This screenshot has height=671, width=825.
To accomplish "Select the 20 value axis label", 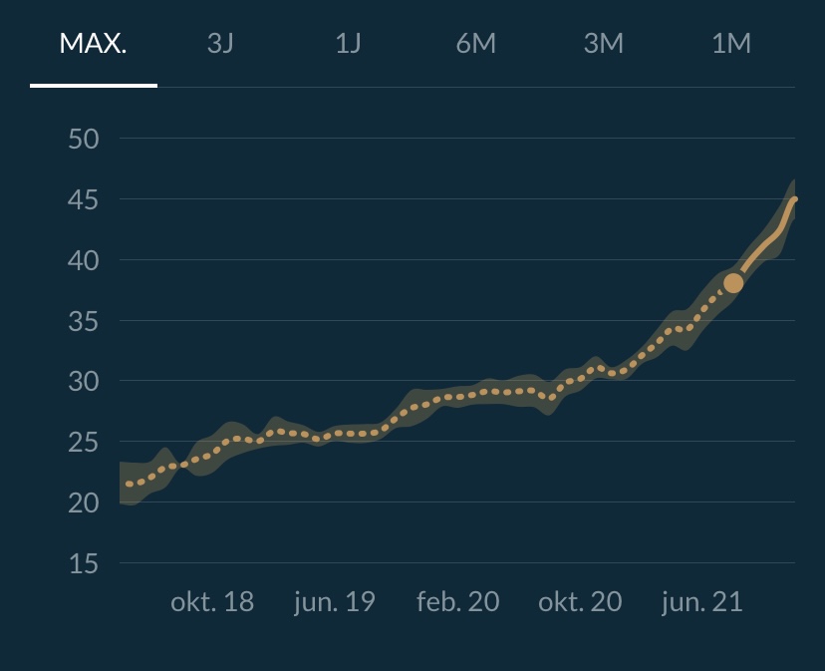I will 84,503.
